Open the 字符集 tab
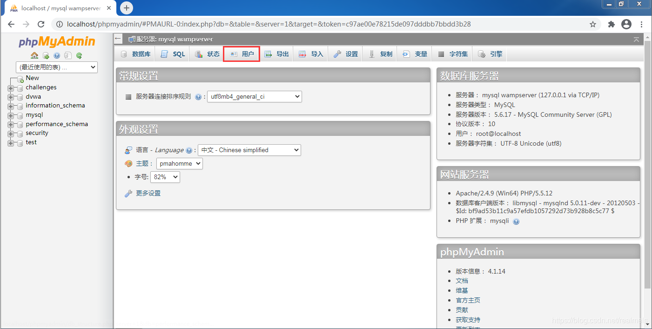Viewport: 652px width, 329px height. coord(452,54)
